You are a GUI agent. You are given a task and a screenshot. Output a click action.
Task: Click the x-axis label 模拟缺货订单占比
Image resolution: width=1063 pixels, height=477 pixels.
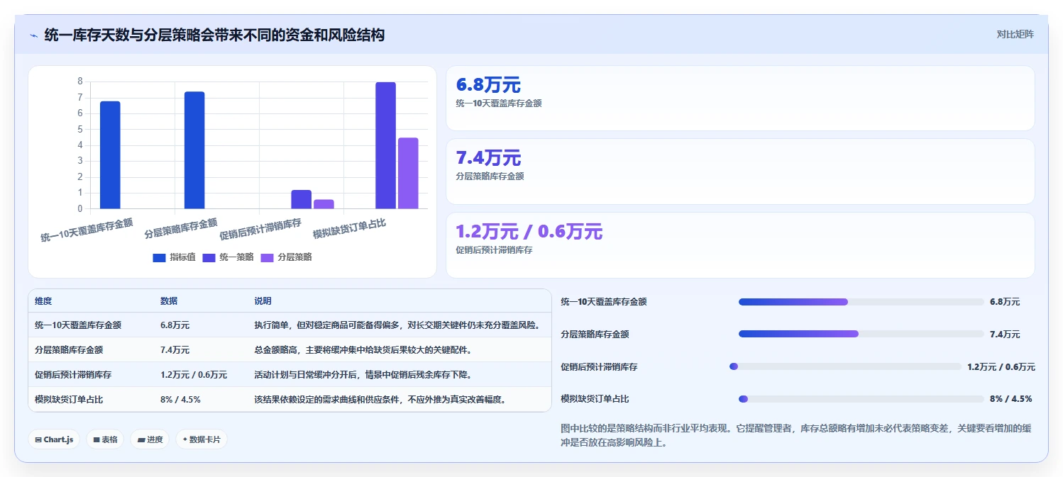(x=349, y=228)
